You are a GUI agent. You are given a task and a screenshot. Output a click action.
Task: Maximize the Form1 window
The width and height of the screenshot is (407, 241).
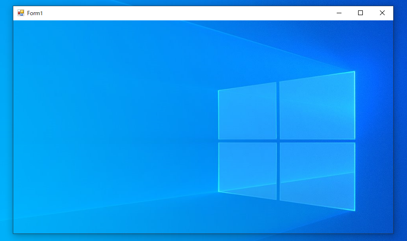pos(360,13)
